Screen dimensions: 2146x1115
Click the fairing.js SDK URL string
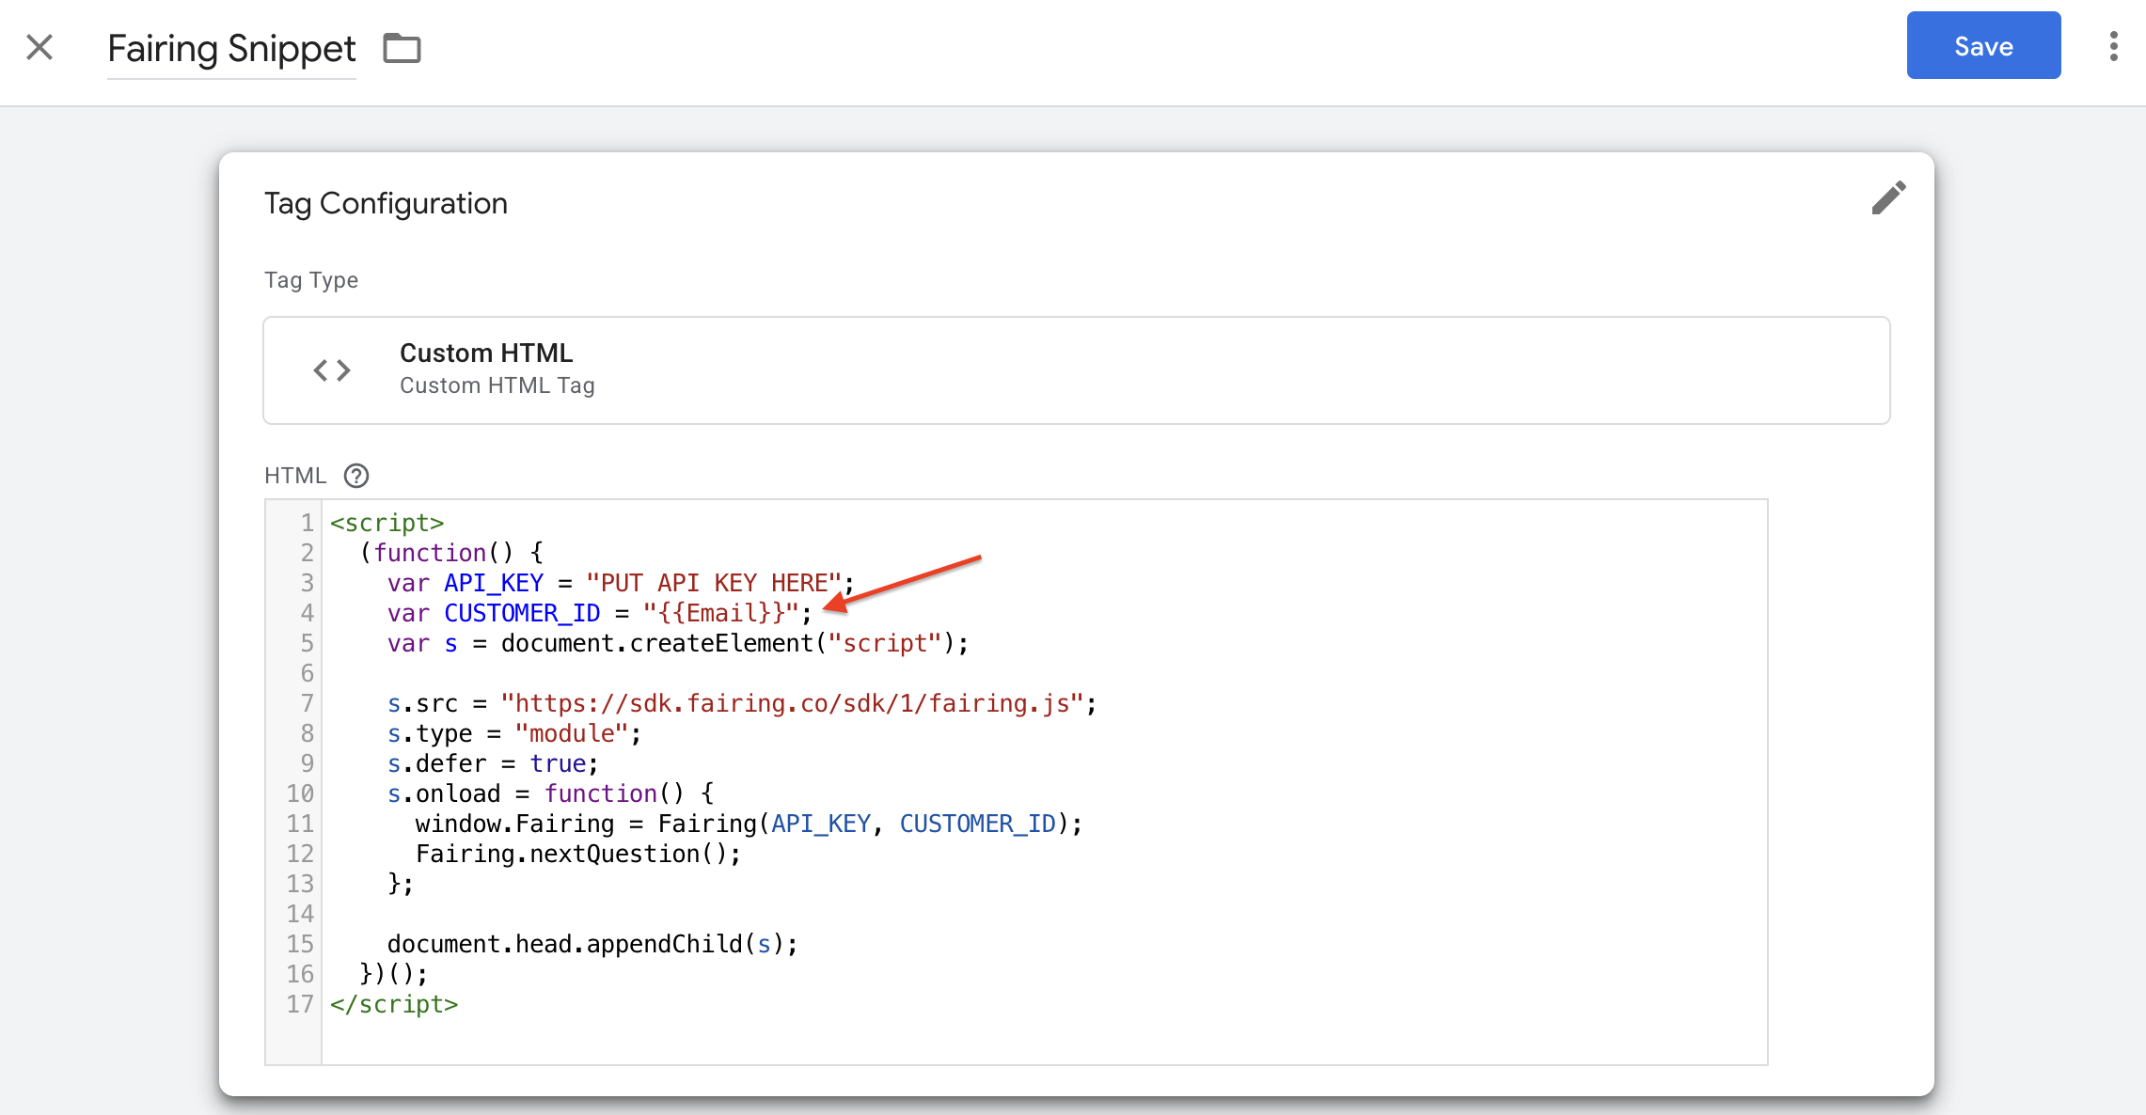(792, 703)
